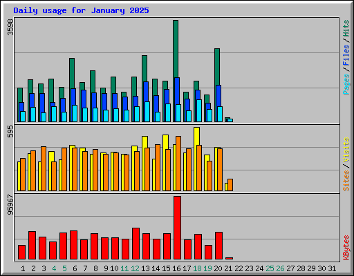The width and height of the screenshot is (354, 276).
Task: Click the "Hits" legend label
Action: tap(346, 28)
